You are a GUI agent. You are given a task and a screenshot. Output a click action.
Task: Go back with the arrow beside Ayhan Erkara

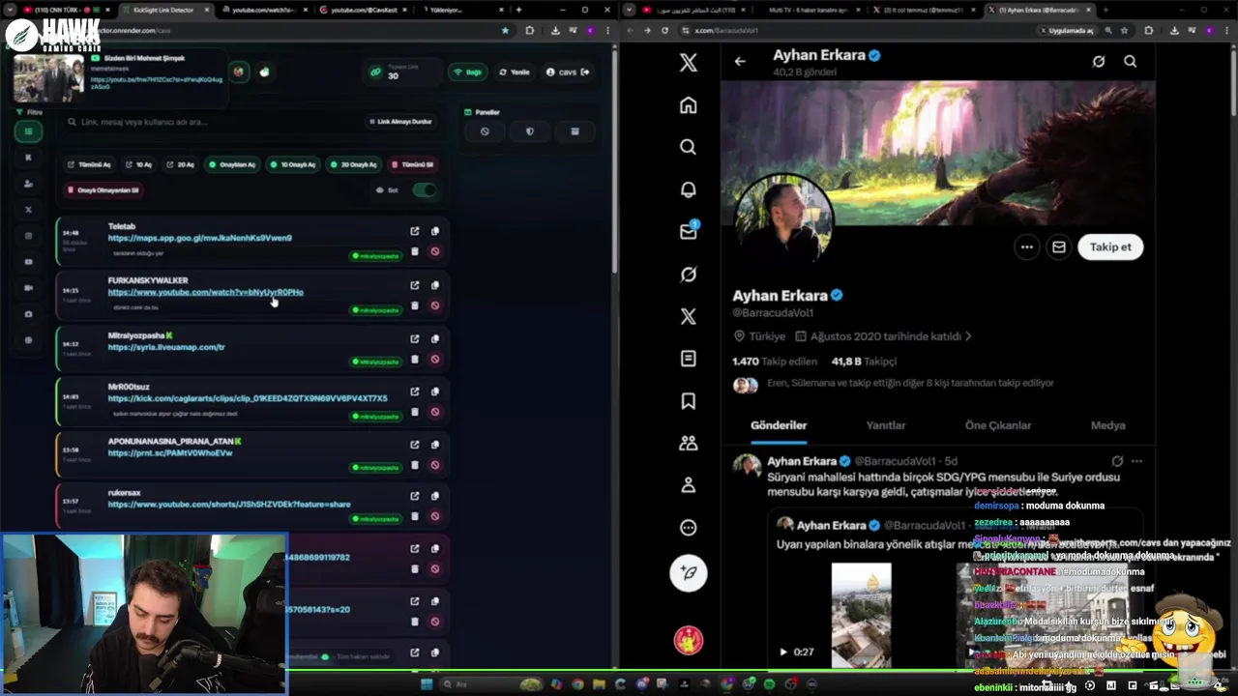coord(740,61)
